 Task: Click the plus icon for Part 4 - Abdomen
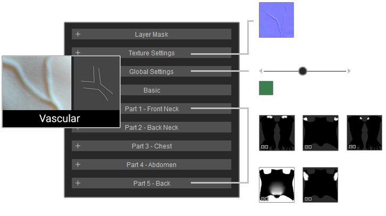pos(78,164)
